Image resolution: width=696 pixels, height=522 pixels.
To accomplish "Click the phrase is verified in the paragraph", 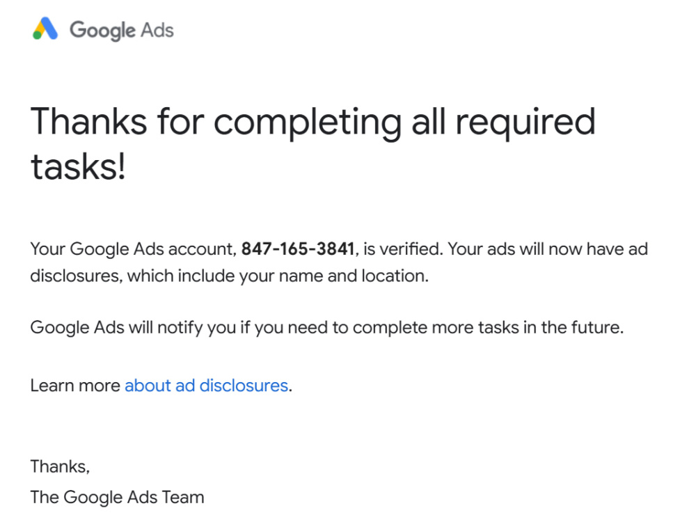I will click(401, 249).
